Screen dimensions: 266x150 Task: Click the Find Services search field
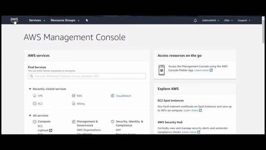tap(87, 76)
